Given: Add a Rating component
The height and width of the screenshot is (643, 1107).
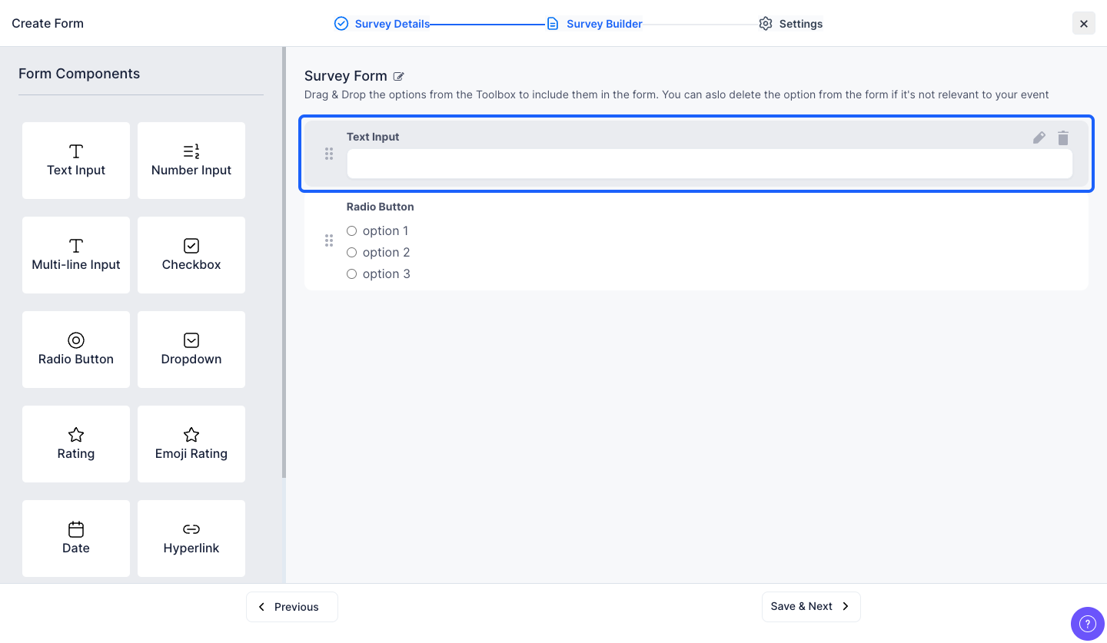Looking at the screenshot, I should [x=76, y=444].
